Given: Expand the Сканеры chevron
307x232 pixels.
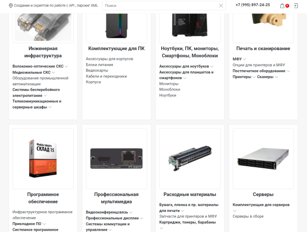Looking at the screenshot, I should [x=276, y=77].
